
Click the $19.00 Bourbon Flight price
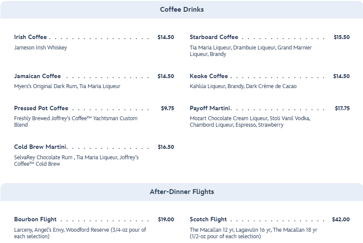click(x=166, y=220)
